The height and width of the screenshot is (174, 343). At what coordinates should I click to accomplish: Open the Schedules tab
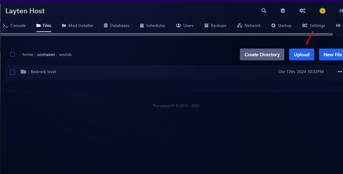coord(153,26)
